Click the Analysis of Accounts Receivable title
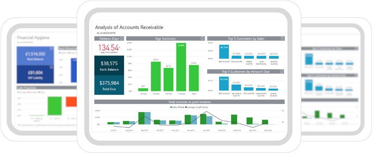 [129, 27]
